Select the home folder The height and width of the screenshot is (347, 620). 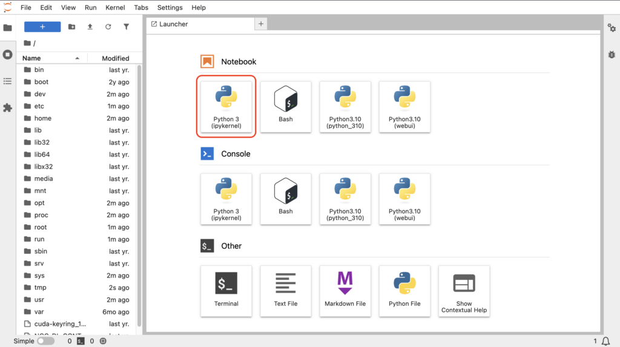[77, 118]
